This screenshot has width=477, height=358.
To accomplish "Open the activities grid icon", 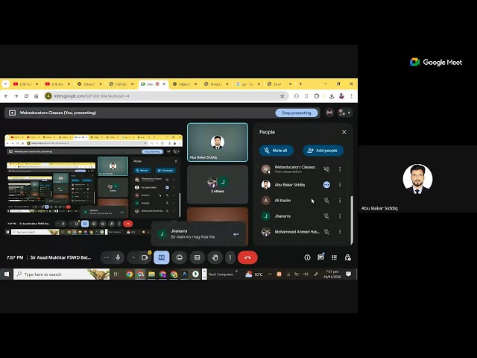I will [x=334, y=257].
